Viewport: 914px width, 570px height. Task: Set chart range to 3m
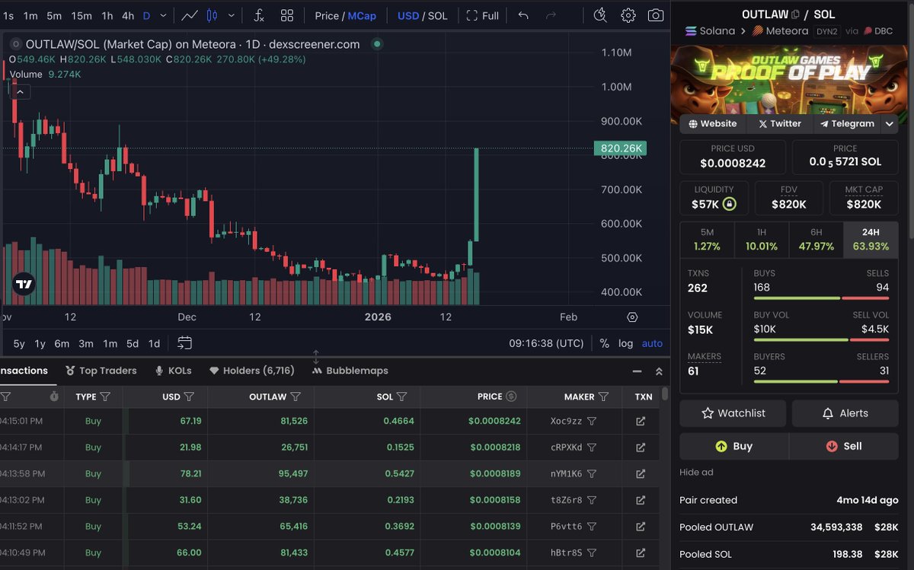(86, 343)
